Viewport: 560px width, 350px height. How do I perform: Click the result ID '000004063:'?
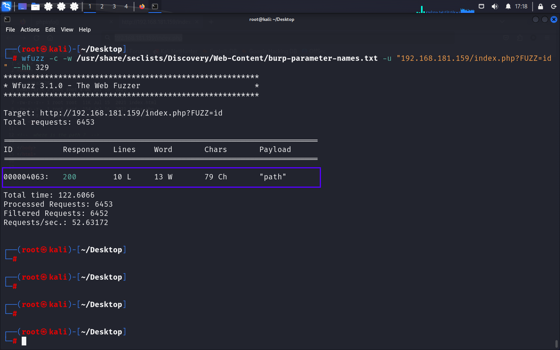point(26,177)
